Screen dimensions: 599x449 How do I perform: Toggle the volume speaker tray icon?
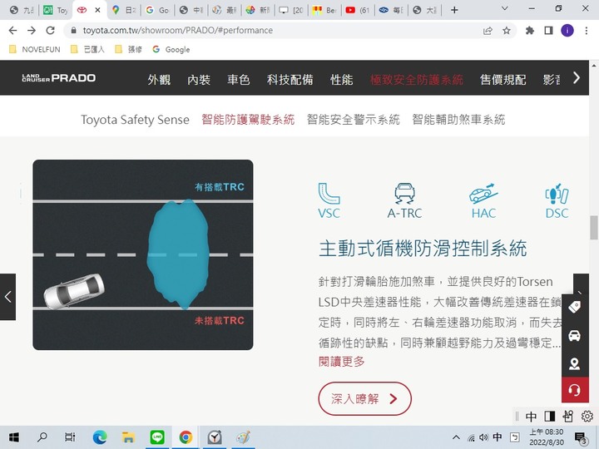[x=483, y=437]
